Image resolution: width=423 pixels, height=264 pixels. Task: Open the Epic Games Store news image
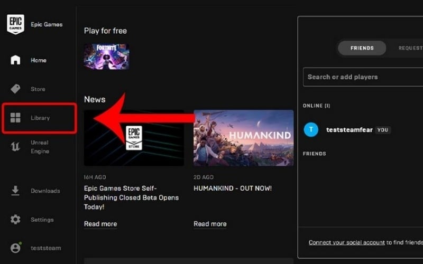tap(134, 138)
